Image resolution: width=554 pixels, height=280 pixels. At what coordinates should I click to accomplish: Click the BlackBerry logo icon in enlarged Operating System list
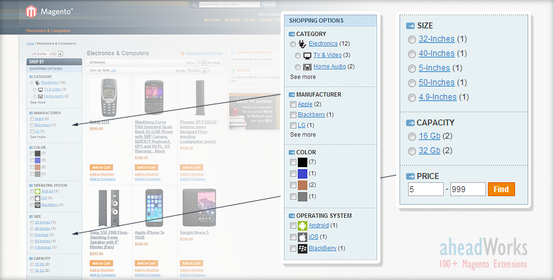[302, 248]
